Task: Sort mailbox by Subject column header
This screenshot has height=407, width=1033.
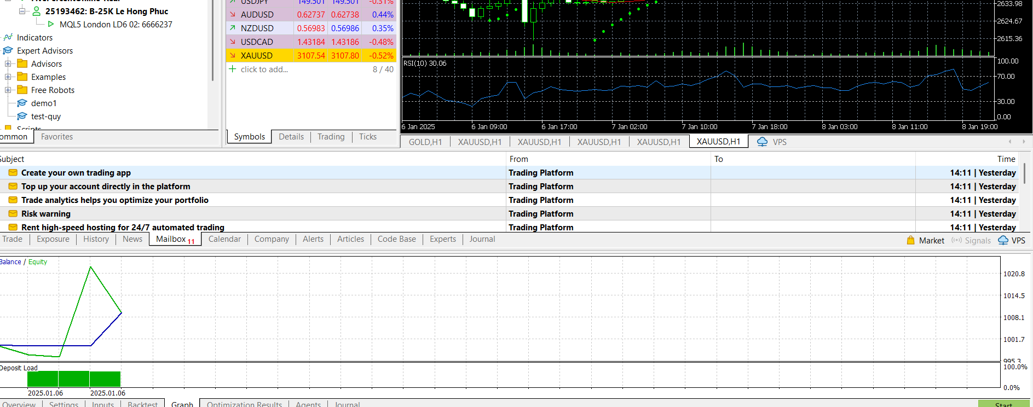Action: (253, 159)
